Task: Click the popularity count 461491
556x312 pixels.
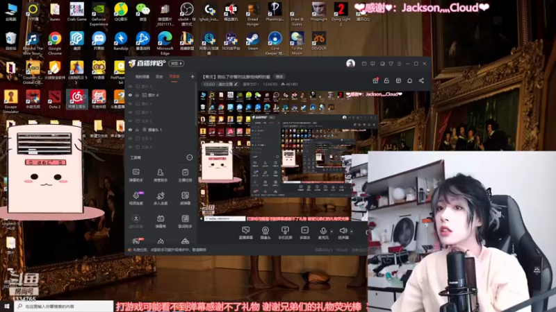Action: [x=289, y=84]
